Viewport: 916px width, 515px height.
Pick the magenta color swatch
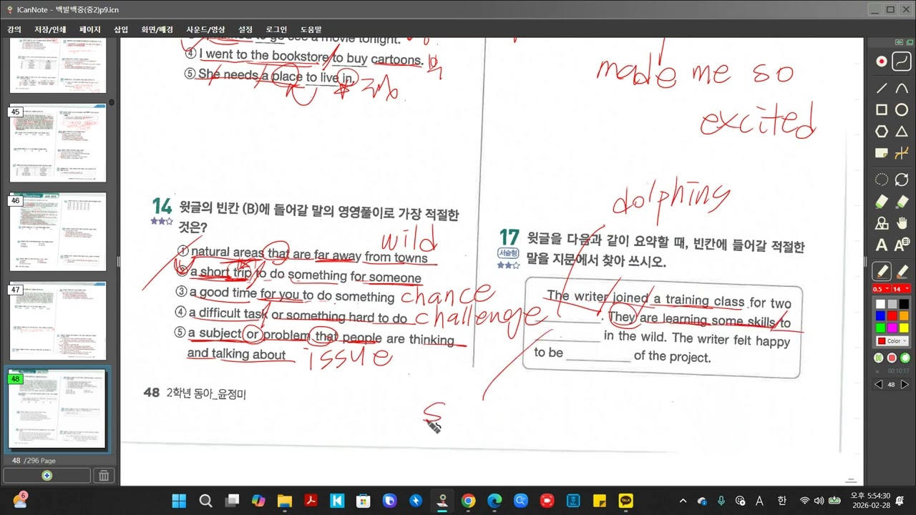[x=892, y=328]
